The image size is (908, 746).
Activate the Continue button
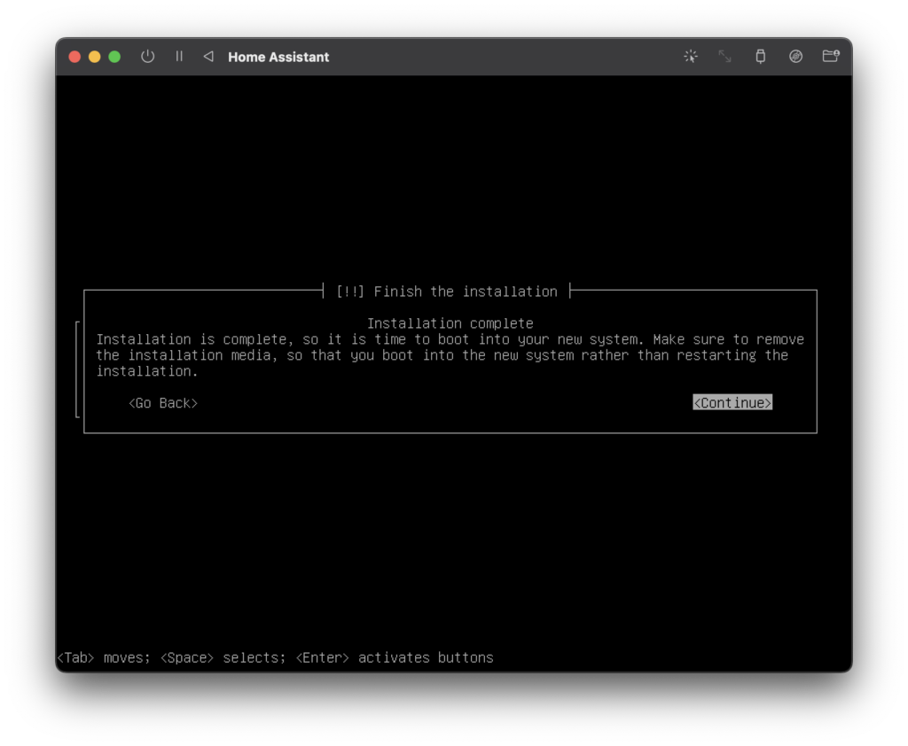732,403
